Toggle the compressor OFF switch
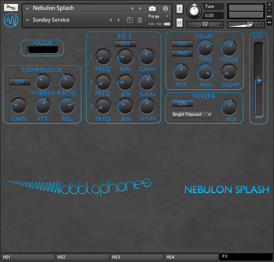The height and width of the screenshot is (262, 274). point(20,82)
